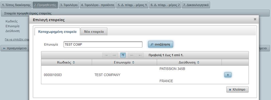Go to next page pagination icon
The image size is (271, 100).
point(132,55)
